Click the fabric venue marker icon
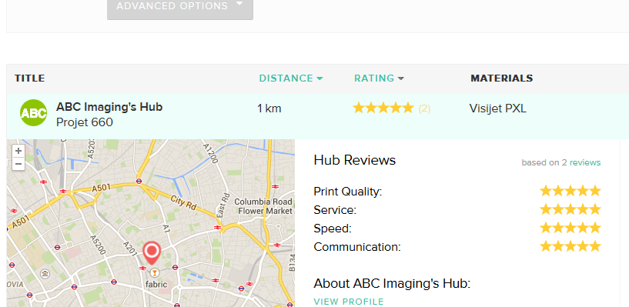Viewport: 629px width, 307px height. [x=154, y=273]
